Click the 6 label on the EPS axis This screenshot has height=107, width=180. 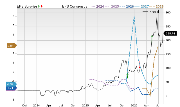click(13, 16)
